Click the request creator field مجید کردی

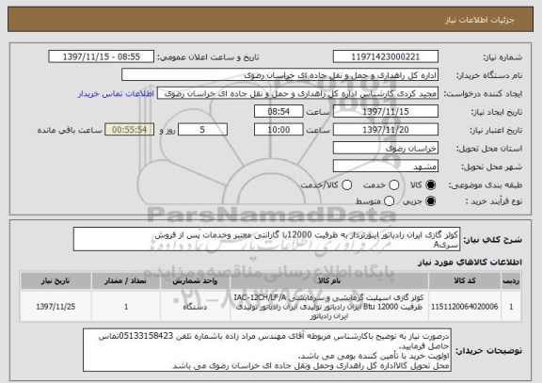click(297, 93)
